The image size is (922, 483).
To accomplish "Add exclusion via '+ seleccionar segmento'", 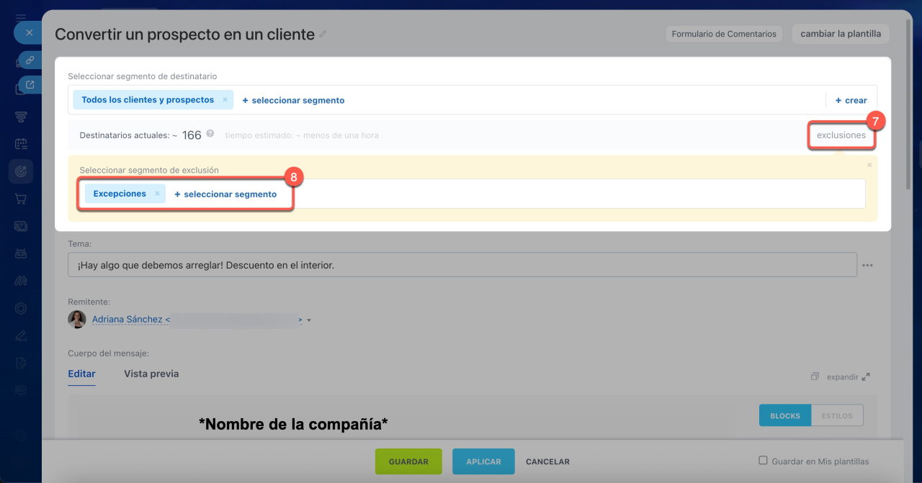I will tap(225, 194).
